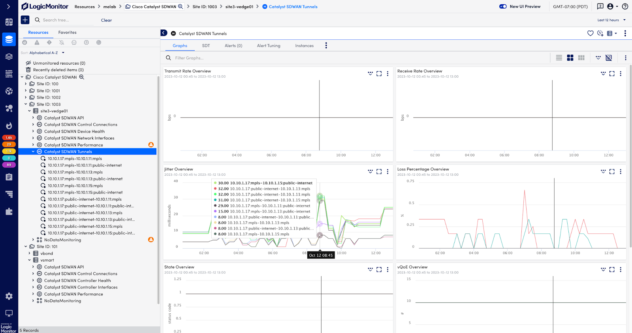Add Catalyst SDWAN Tunnels to favorites
This screenshot has width=632, height=333.
click(590, 33)
